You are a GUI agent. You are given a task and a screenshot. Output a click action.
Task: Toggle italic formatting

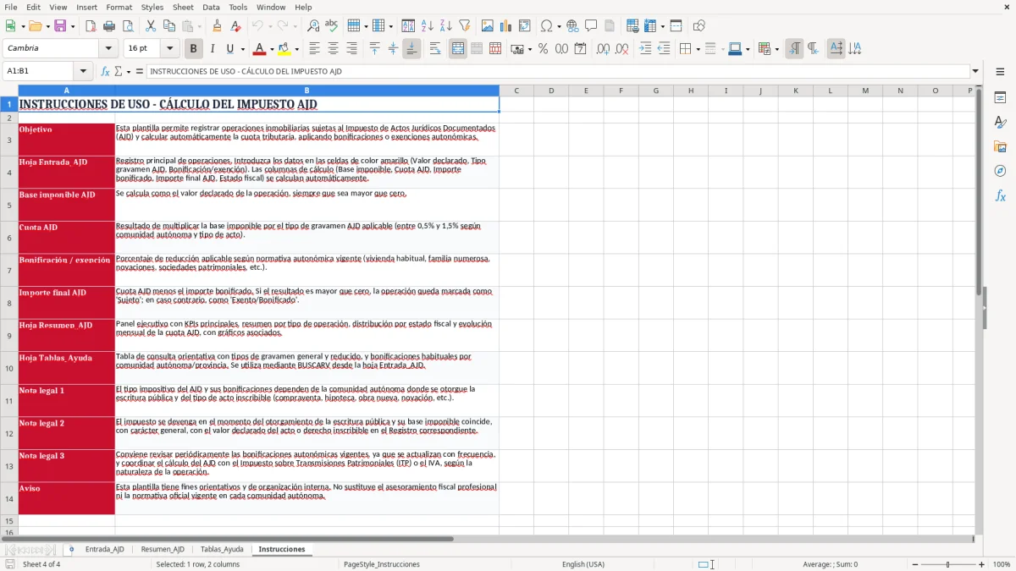[212, 49]
